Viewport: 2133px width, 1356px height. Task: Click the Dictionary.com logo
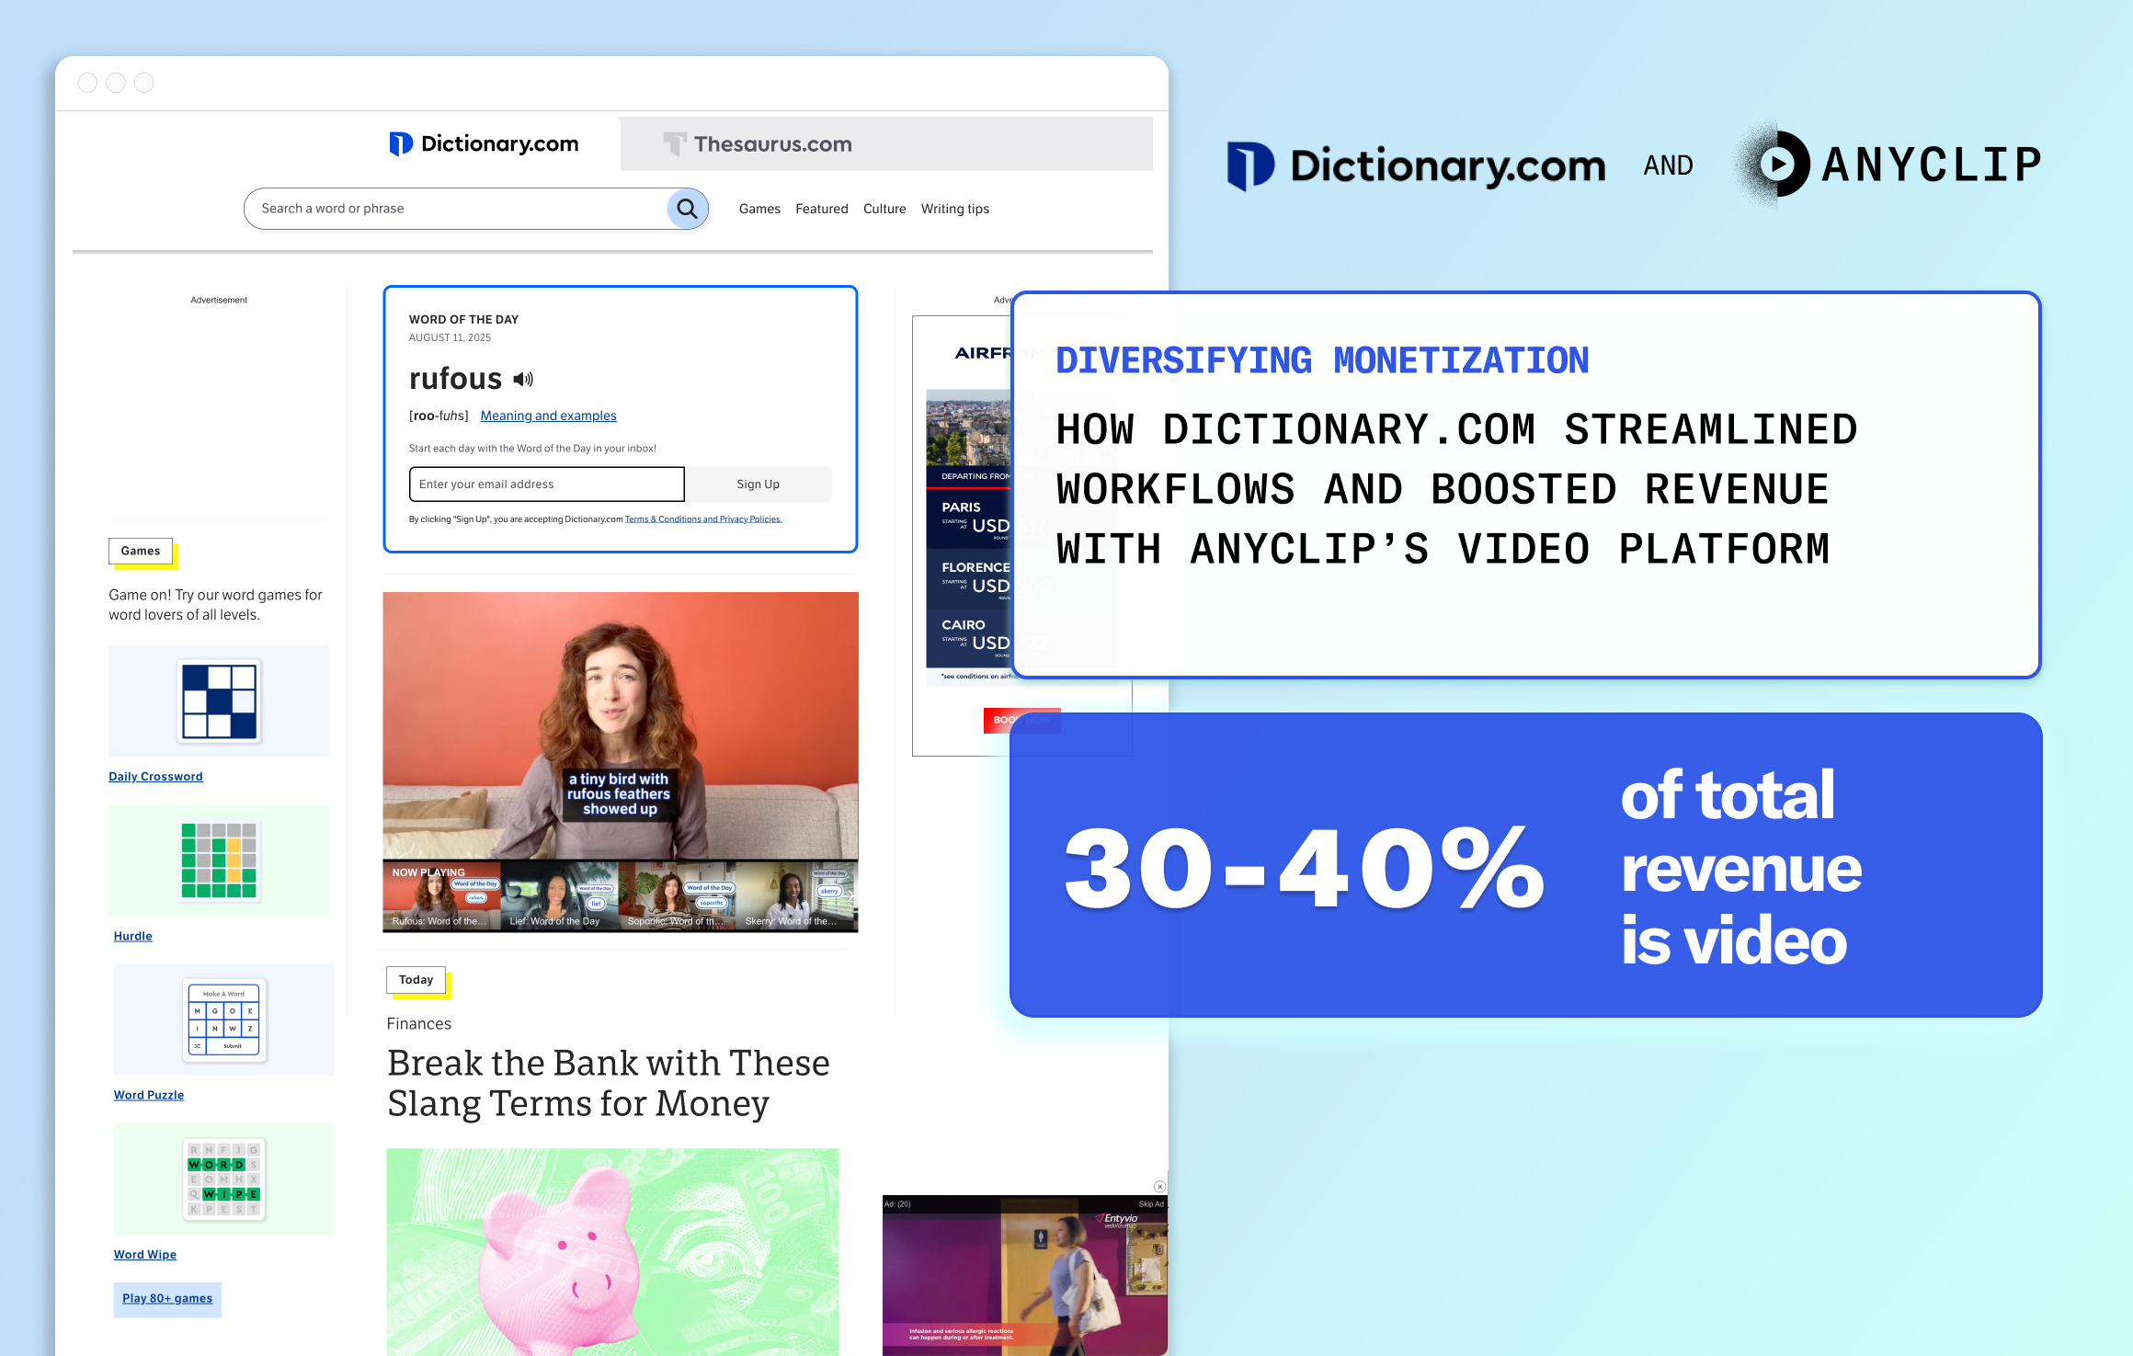[485, 143]
